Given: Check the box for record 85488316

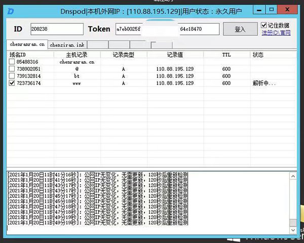Looking at the screenshot, I should pos(12,62).
